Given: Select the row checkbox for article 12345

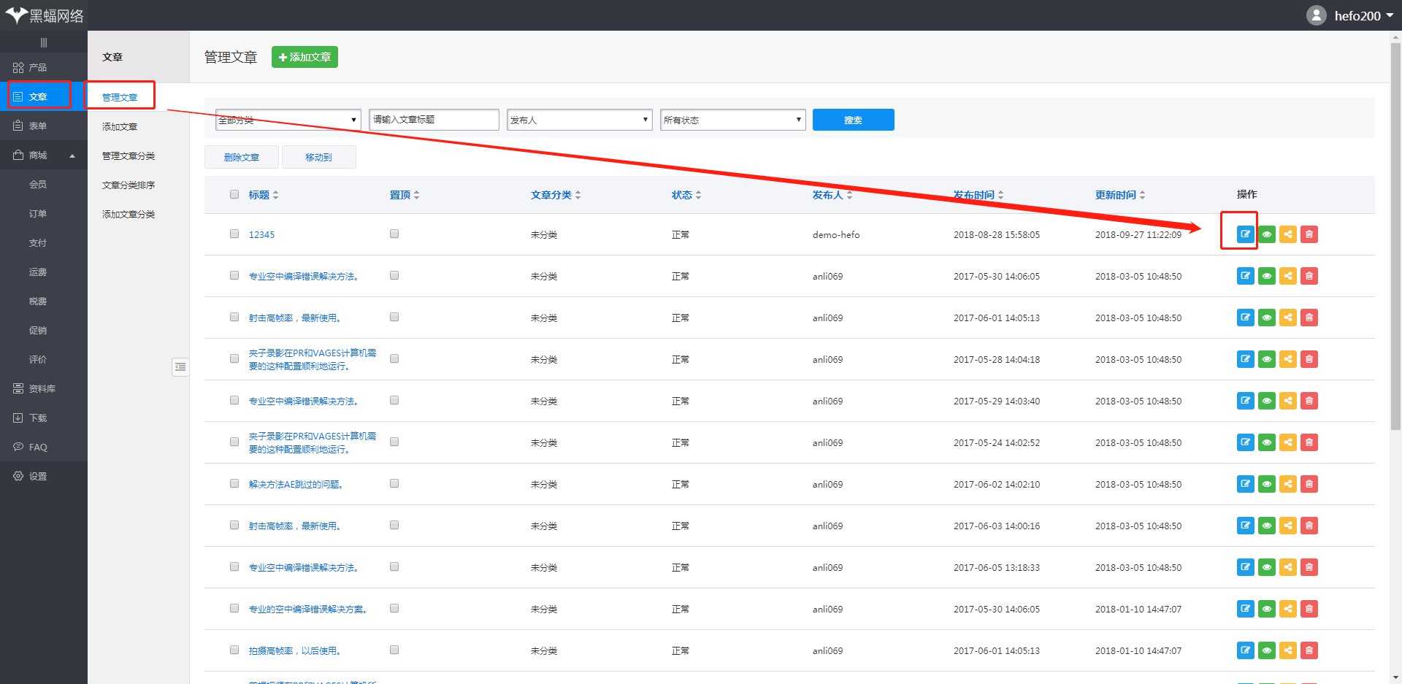Looking at the screenshot, I should [234, 234].
